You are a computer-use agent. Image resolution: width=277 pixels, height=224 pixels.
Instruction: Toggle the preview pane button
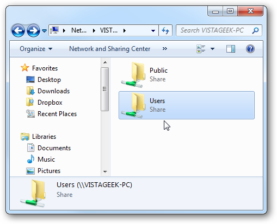coord(231,49)
